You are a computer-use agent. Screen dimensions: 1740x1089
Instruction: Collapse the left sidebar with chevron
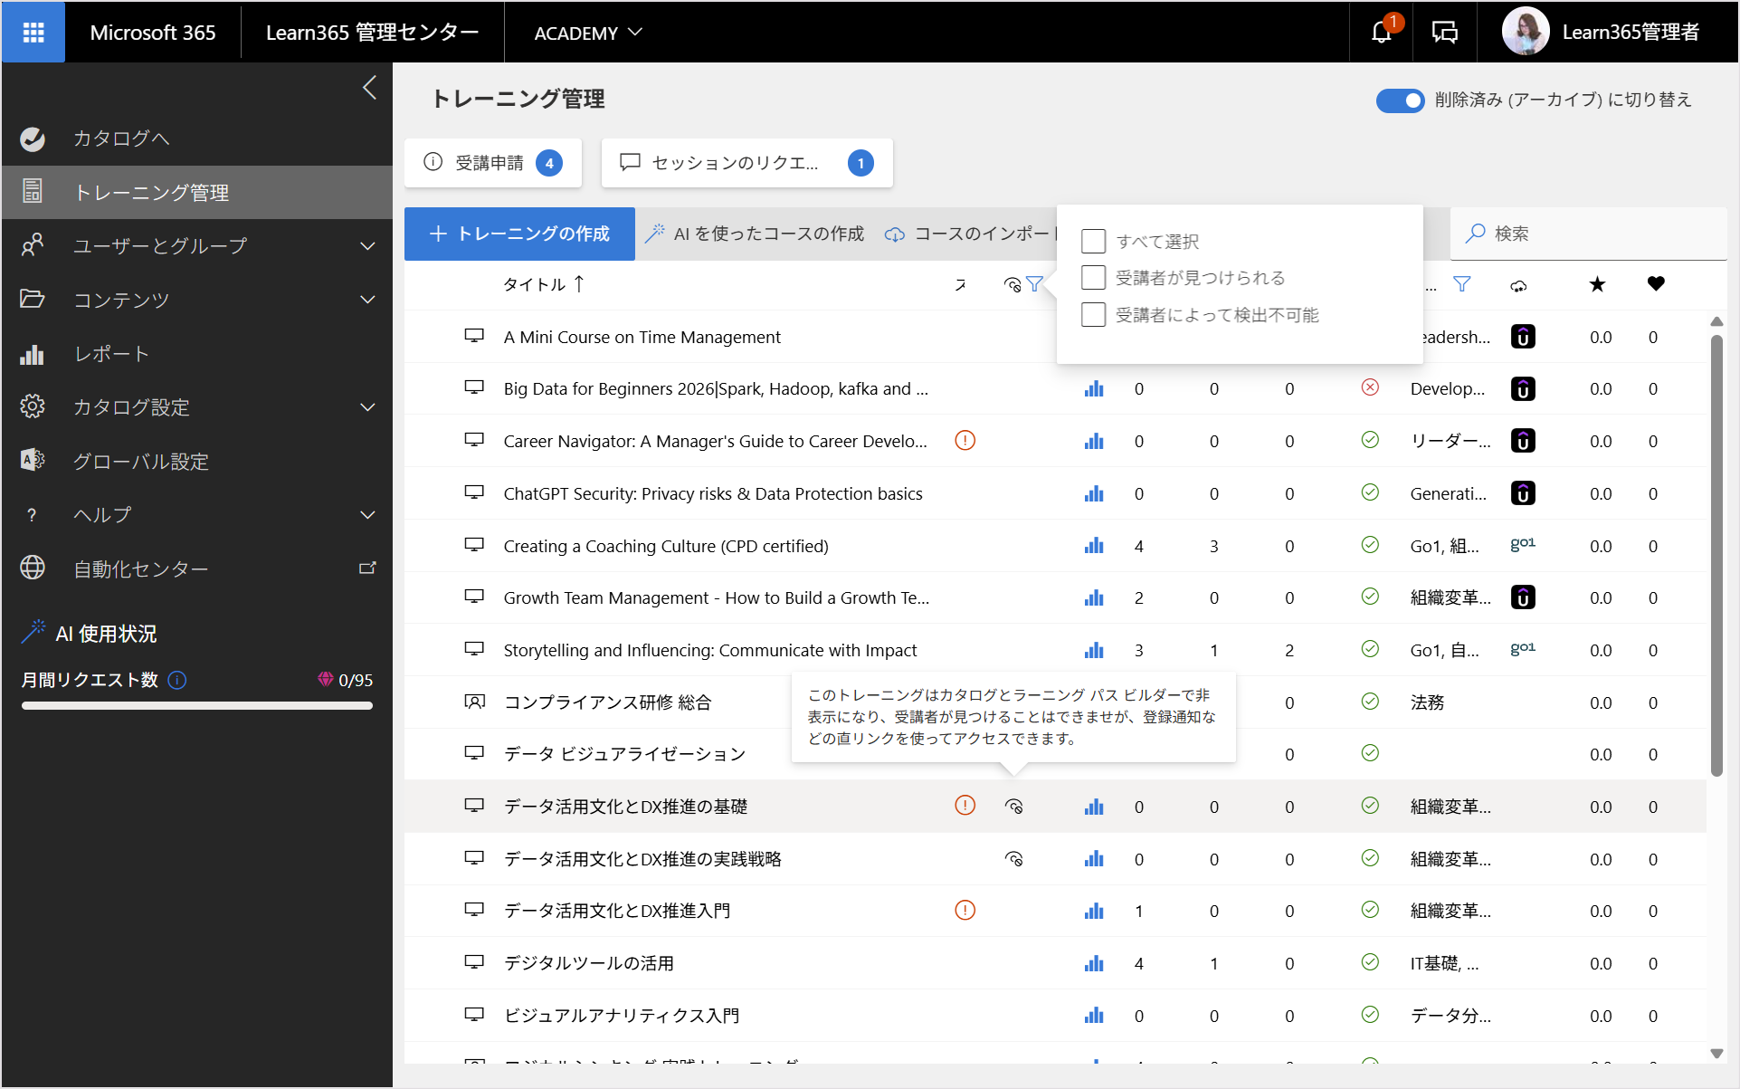click(369, 88)
